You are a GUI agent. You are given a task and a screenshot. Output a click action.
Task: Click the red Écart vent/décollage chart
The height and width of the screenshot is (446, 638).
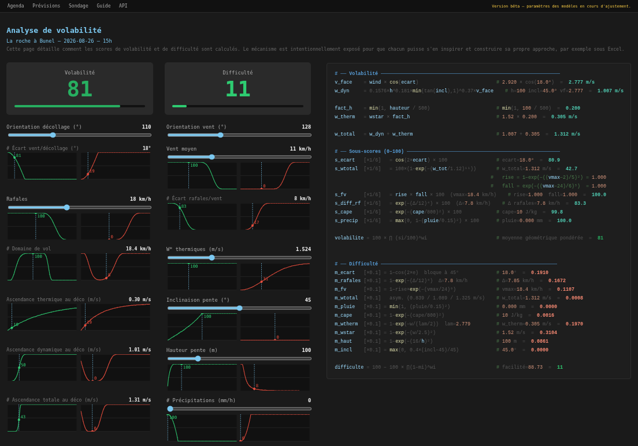tap(116, 166)
